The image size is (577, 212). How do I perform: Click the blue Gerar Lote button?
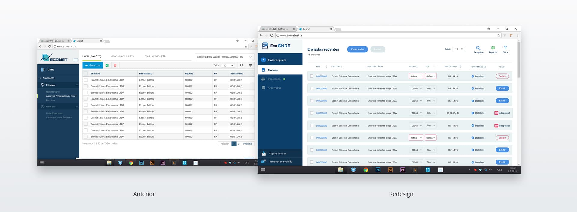pos(93,65)
